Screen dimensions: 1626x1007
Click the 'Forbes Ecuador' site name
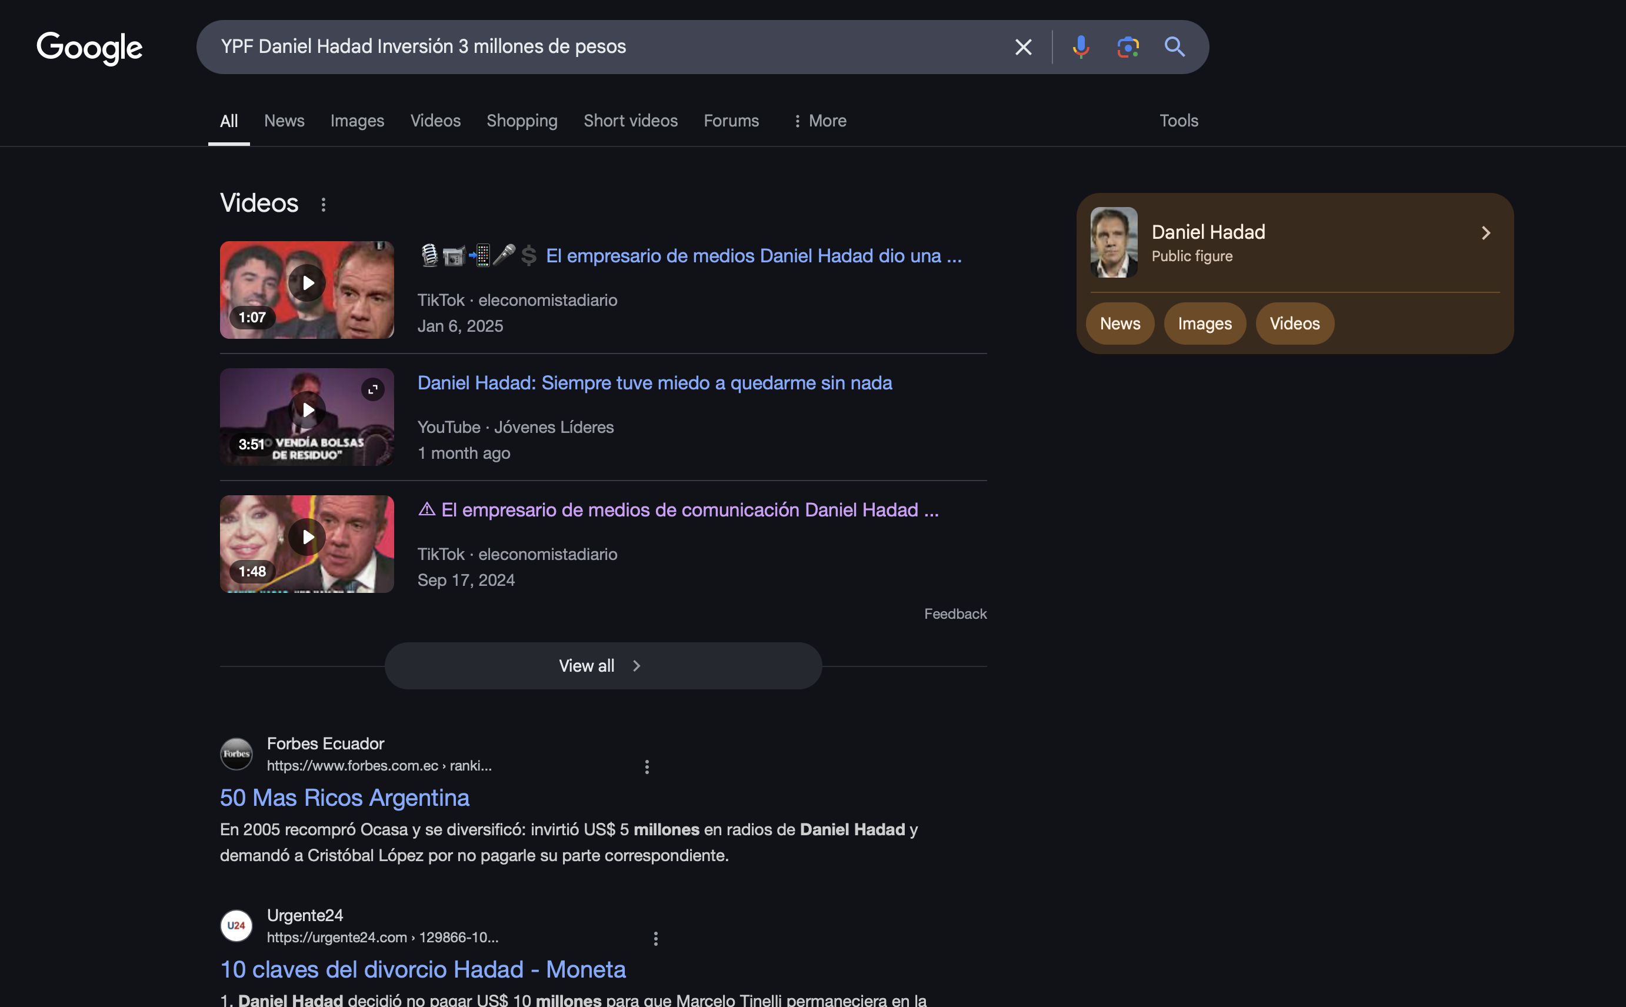pyautogui.click(x=325, y=743)
